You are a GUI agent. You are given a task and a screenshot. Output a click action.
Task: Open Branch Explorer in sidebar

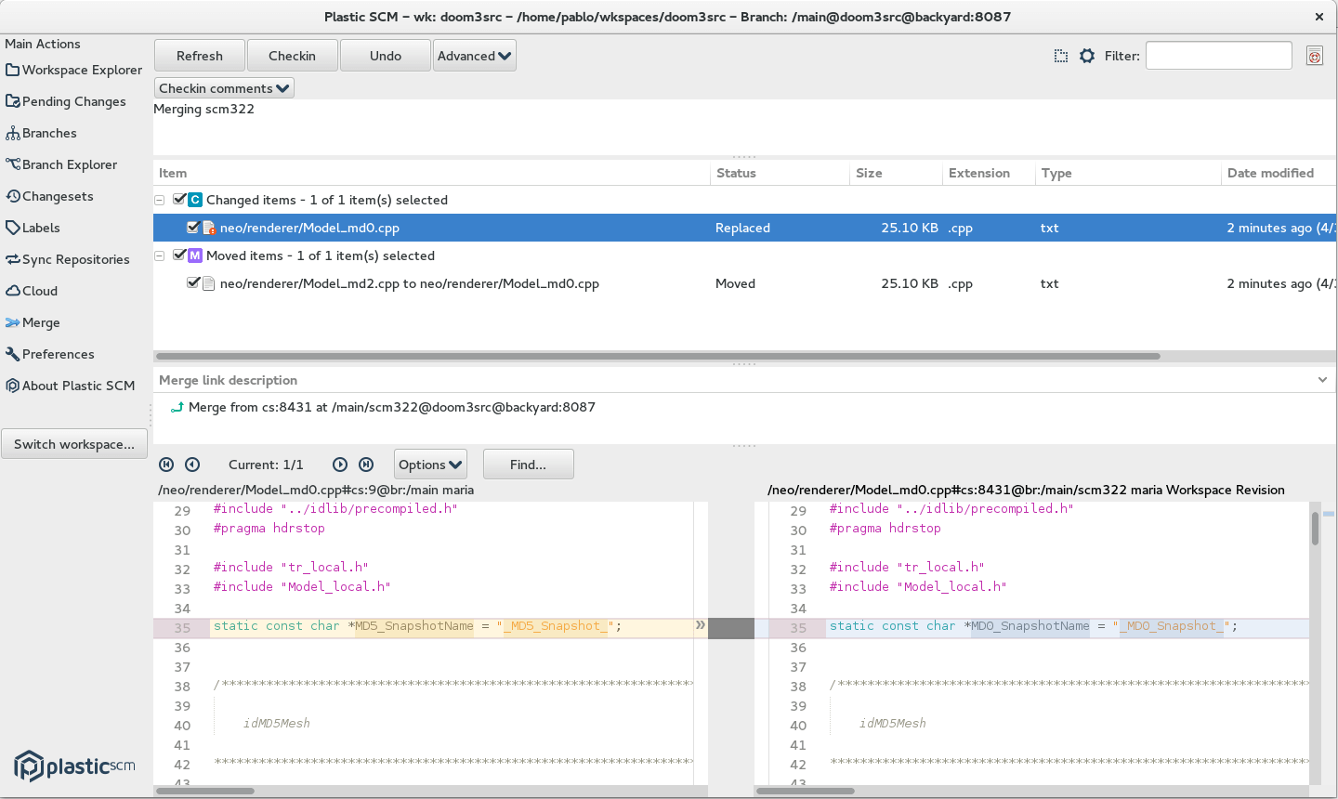click(x=61, y=164)
